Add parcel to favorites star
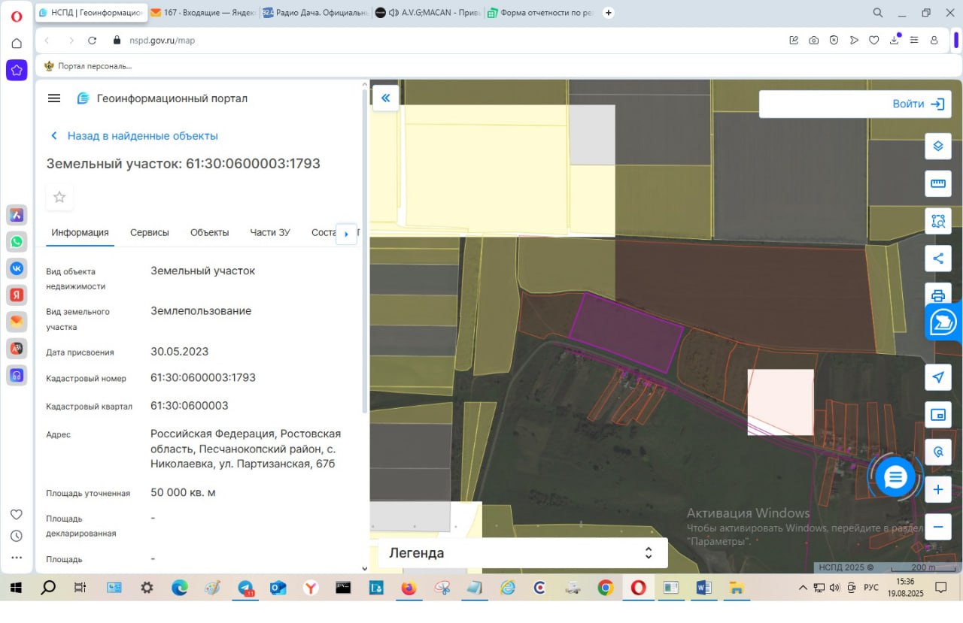This screenshot has width=963, height=623. [x=59, y=197]
